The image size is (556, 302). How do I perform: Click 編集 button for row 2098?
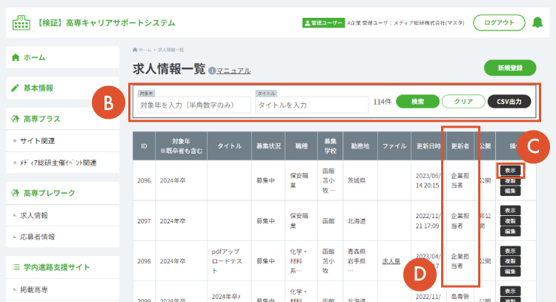510,272
